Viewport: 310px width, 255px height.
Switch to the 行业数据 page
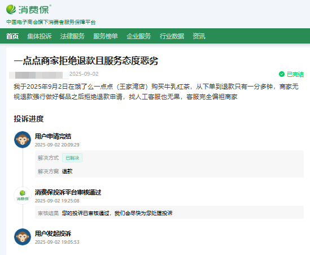pyautogui.click(x=172, y=36)
